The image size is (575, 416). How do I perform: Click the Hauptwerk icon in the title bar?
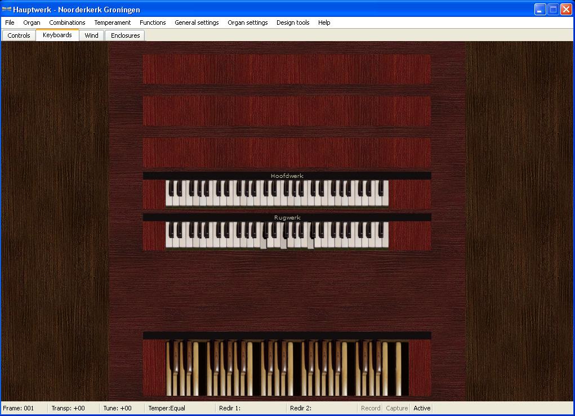(7, 9)
